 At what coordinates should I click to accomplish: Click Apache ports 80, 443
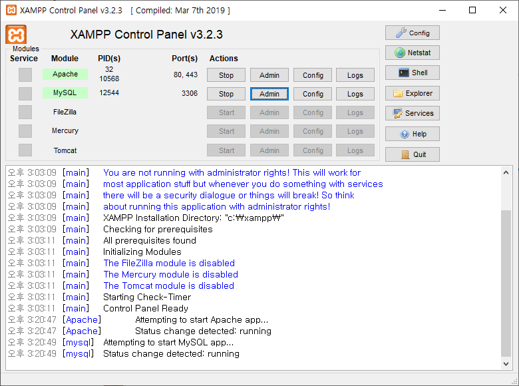click(186, 75)
